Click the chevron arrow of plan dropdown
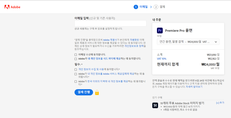Screen dimensions: 231x118 point(216,42)
